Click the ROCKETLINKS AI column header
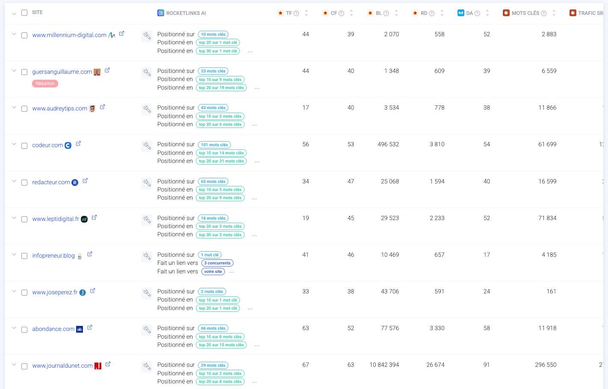Screen dimensions: 608x389 tap(182, 13)
